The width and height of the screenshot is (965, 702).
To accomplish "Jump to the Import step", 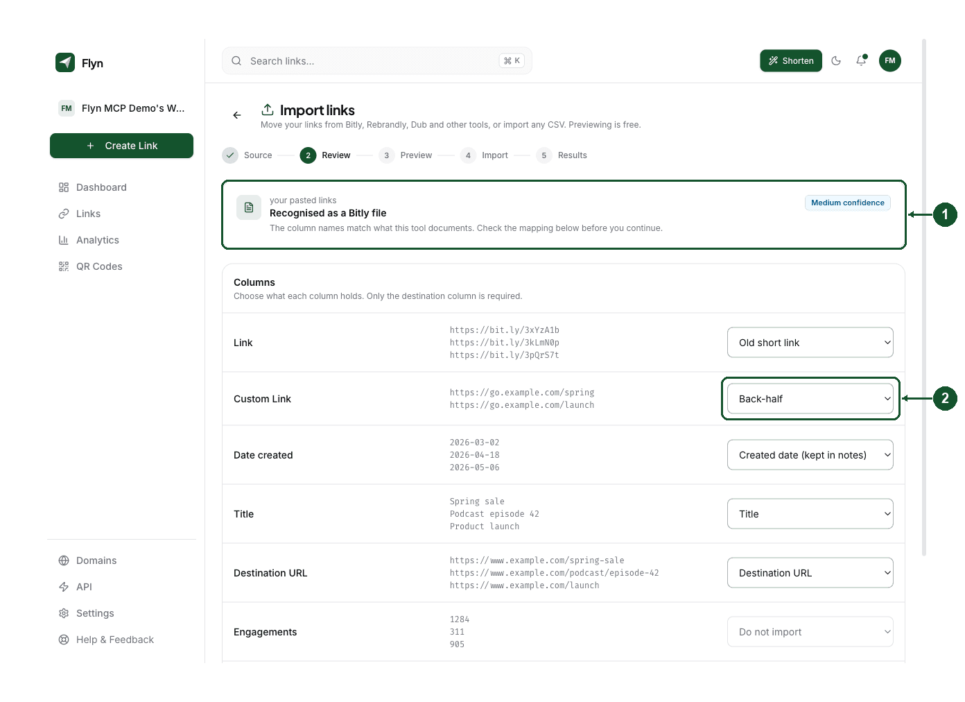I will tap(485, 155).
